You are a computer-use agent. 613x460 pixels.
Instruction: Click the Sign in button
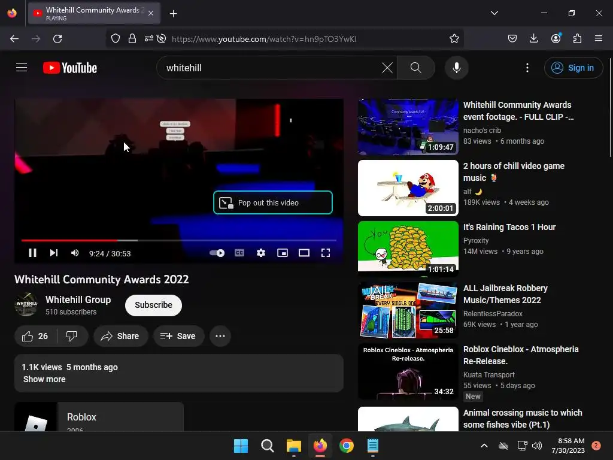pos(573,68)
